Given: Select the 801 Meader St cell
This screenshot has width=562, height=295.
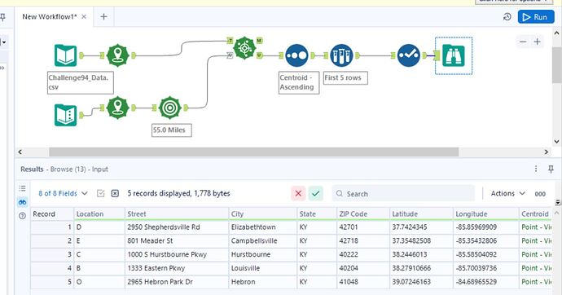Looking at the screenshot, I should click(x=177, y=241).
